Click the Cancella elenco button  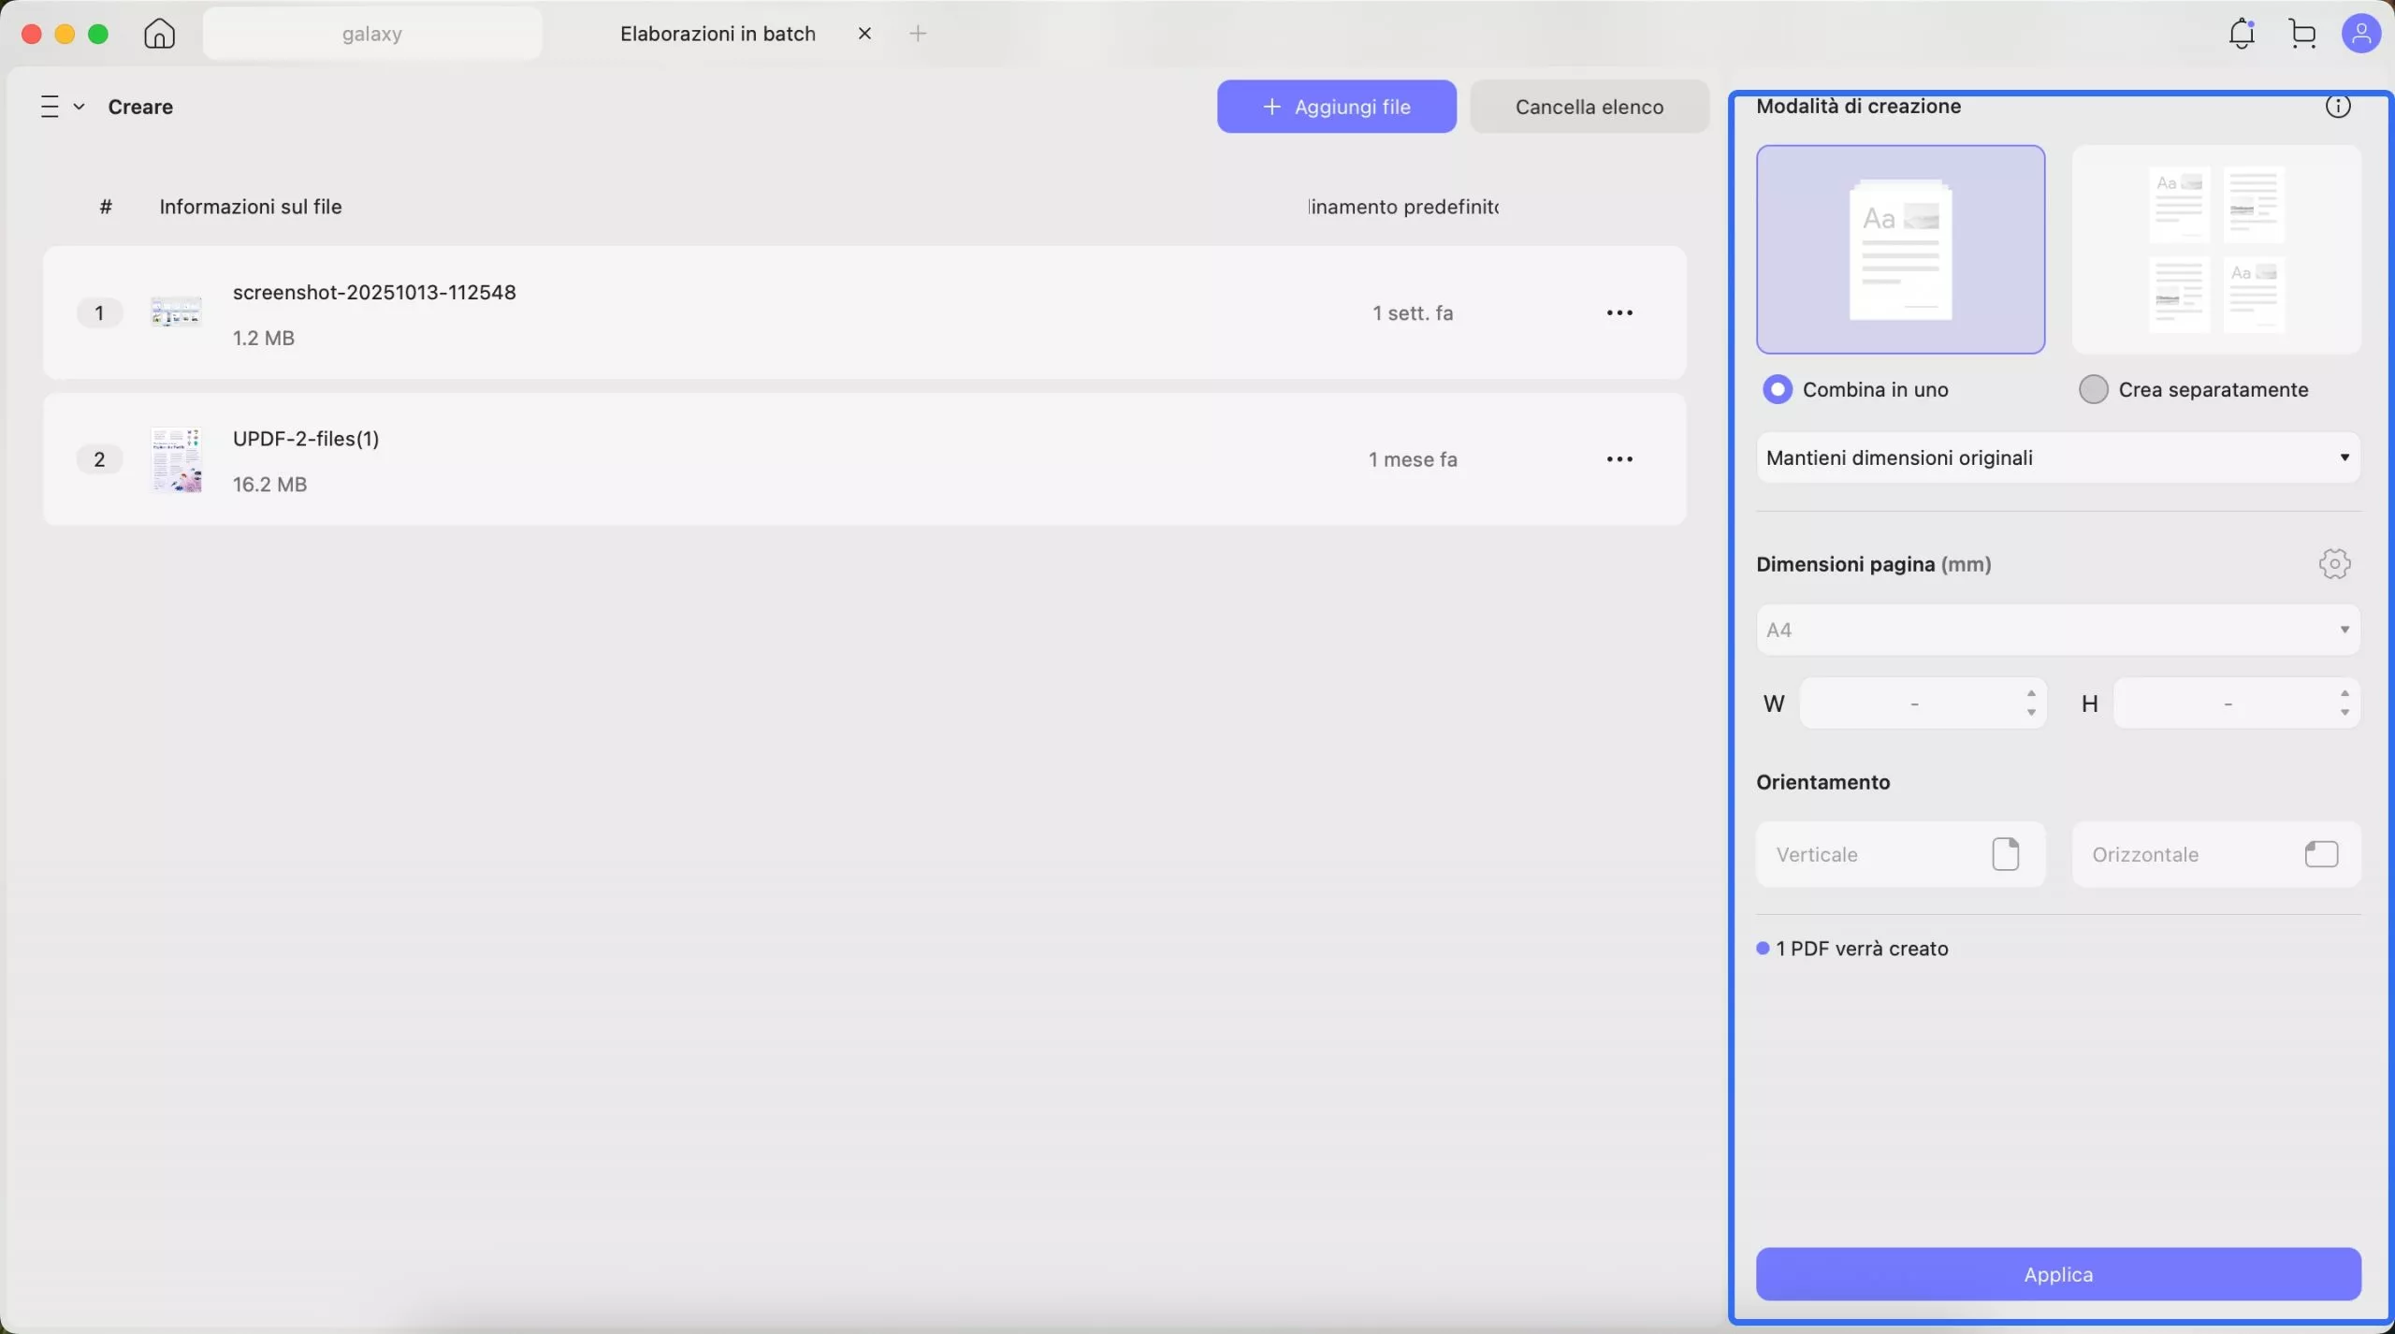coord(1589,107)
